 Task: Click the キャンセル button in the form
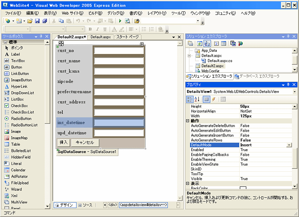point(85,142)
